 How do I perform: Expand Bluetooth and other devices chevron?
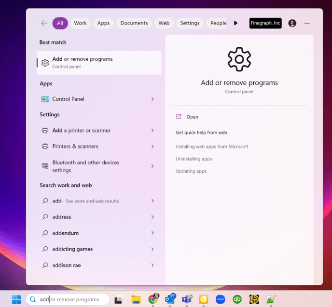(152, 166)
